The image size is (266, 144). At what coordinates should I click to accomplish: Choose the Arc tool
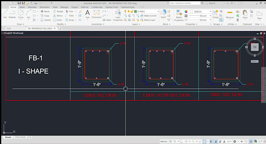pyautogui.click(x=29, y=14)
